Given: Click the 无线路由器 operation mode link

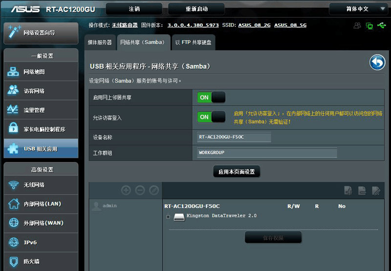Looking at the screenshot, I should 125,25.
